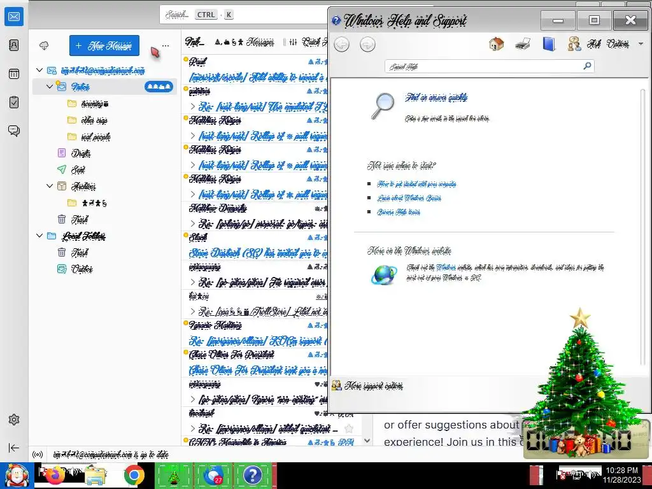652x489 pixels.
Task: Switch to Christmas tree app in taskbar
Action: tap(173, 476)
